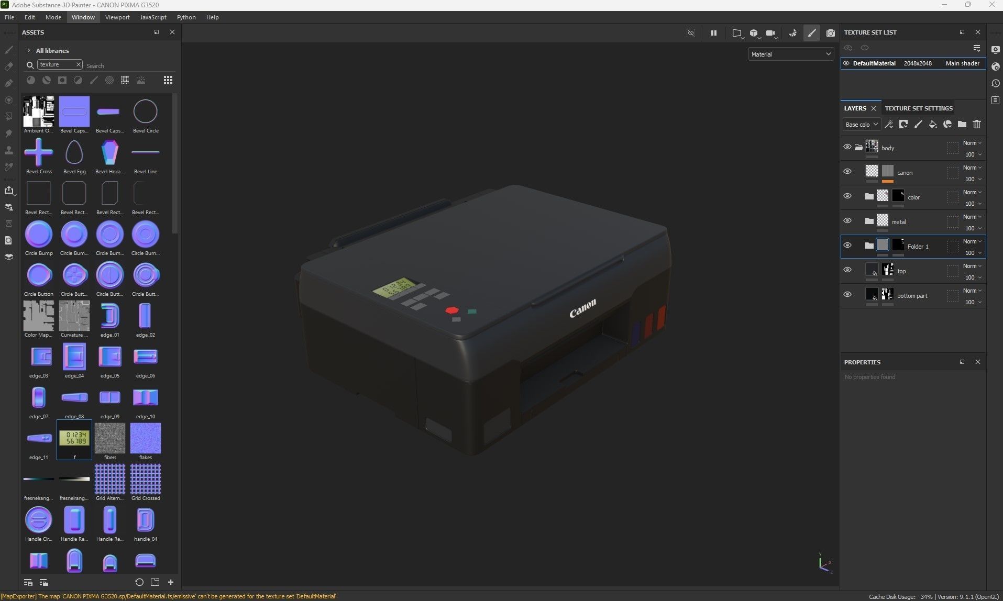The image size is (1003, 601).
Task: Close the Assets panel
Action: [172, 32]
